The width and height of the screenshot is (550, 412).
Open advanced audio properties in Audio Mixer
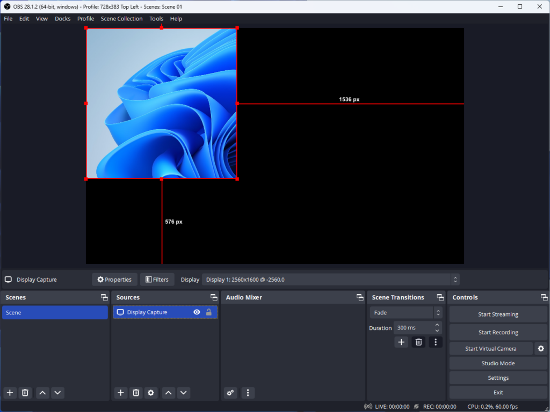point(230,393)
